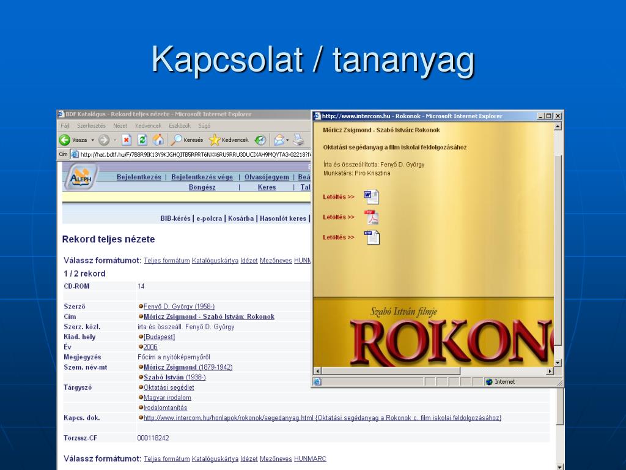Click the Kosárba link
This screenshot has height=470, width=626.
(241, 218)
